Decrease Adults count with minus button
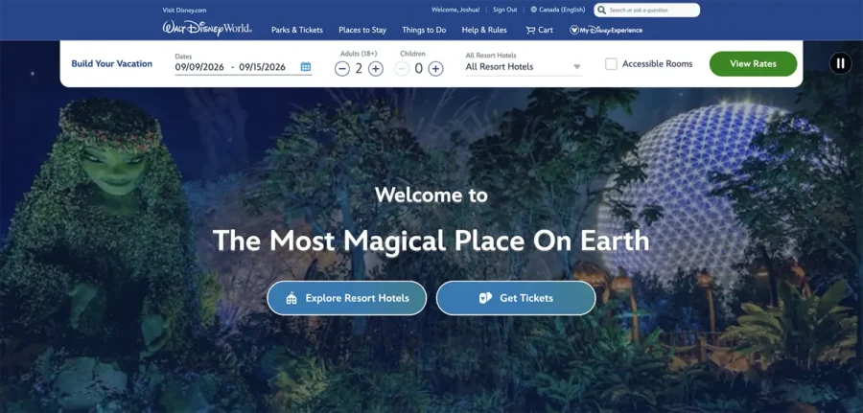Image resolution: width=863 pixels, height=413 pixels. [x=341, y=69]
